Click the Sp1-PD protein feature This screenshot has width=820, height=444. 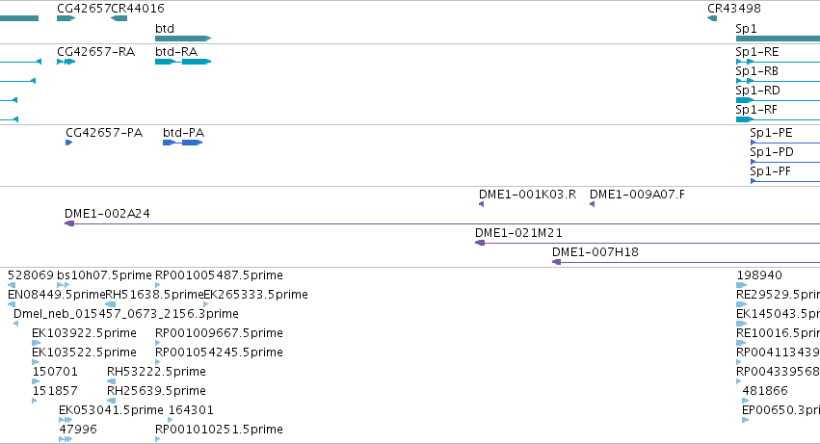tap(785, 162)
